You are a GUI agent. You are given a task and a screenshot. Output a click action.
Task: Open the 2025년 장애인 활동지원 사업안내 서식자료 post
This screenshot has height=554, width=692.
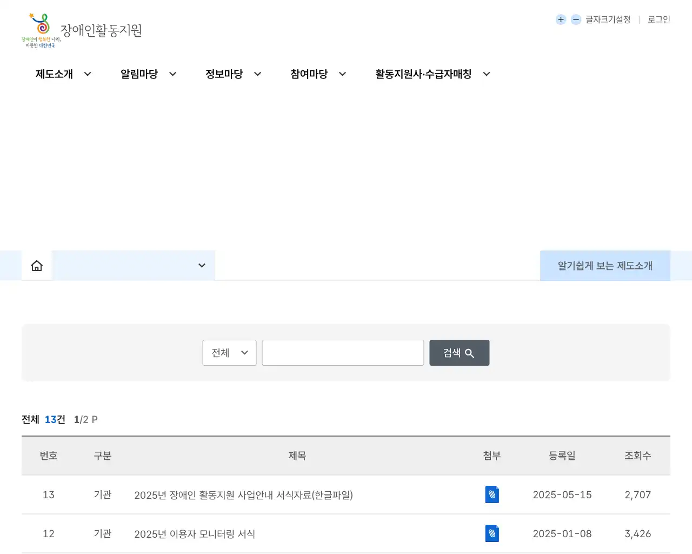(x=243, y=494)
